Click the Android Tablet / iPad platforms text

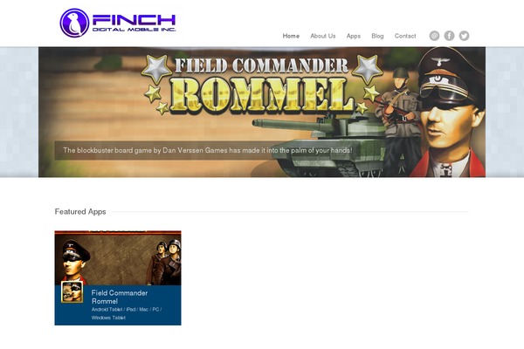127,313
